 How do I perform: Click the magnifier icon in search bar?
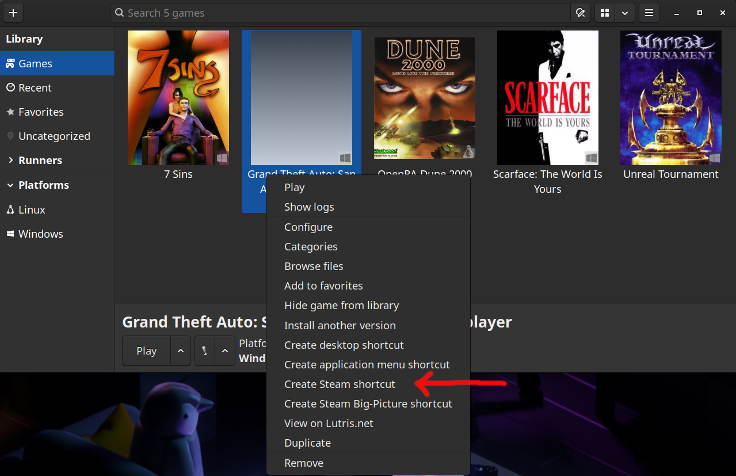click(x=119, y=13)
